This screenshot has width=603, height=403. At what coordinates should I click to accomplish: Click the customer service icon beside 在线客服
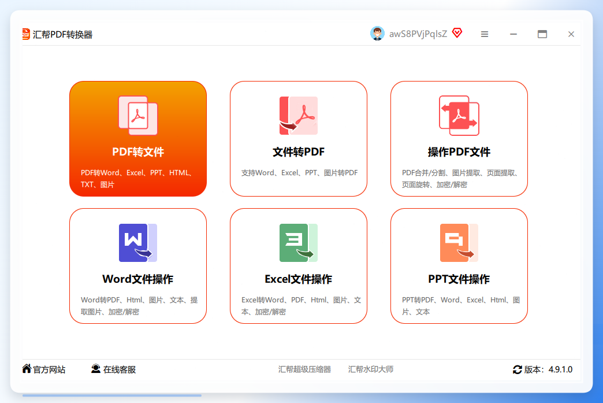pyautogui.click(x=96, y=369)
